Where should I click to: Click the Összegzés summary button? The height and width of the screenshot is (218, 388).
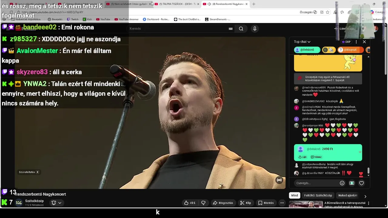pos(308,12)
